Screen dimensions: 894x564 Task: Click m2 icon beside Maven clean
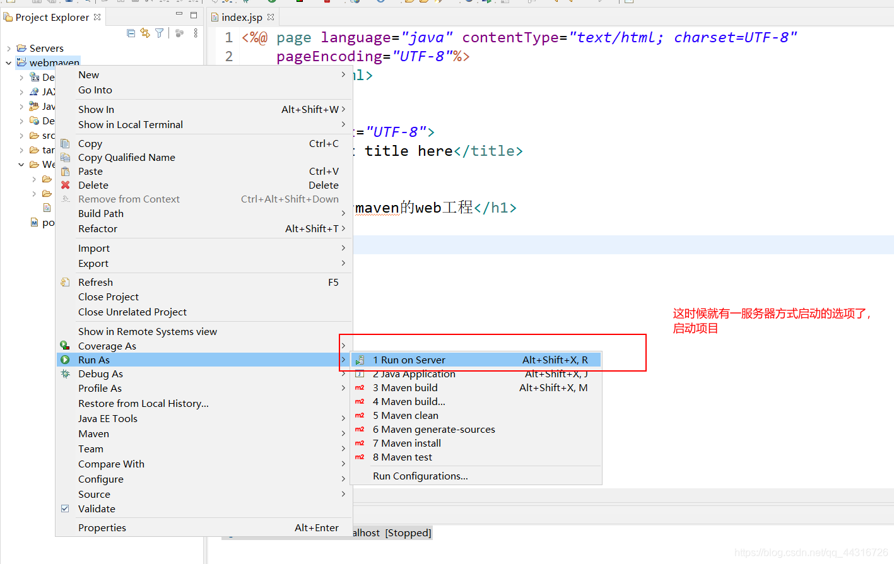tap(360, 415)
